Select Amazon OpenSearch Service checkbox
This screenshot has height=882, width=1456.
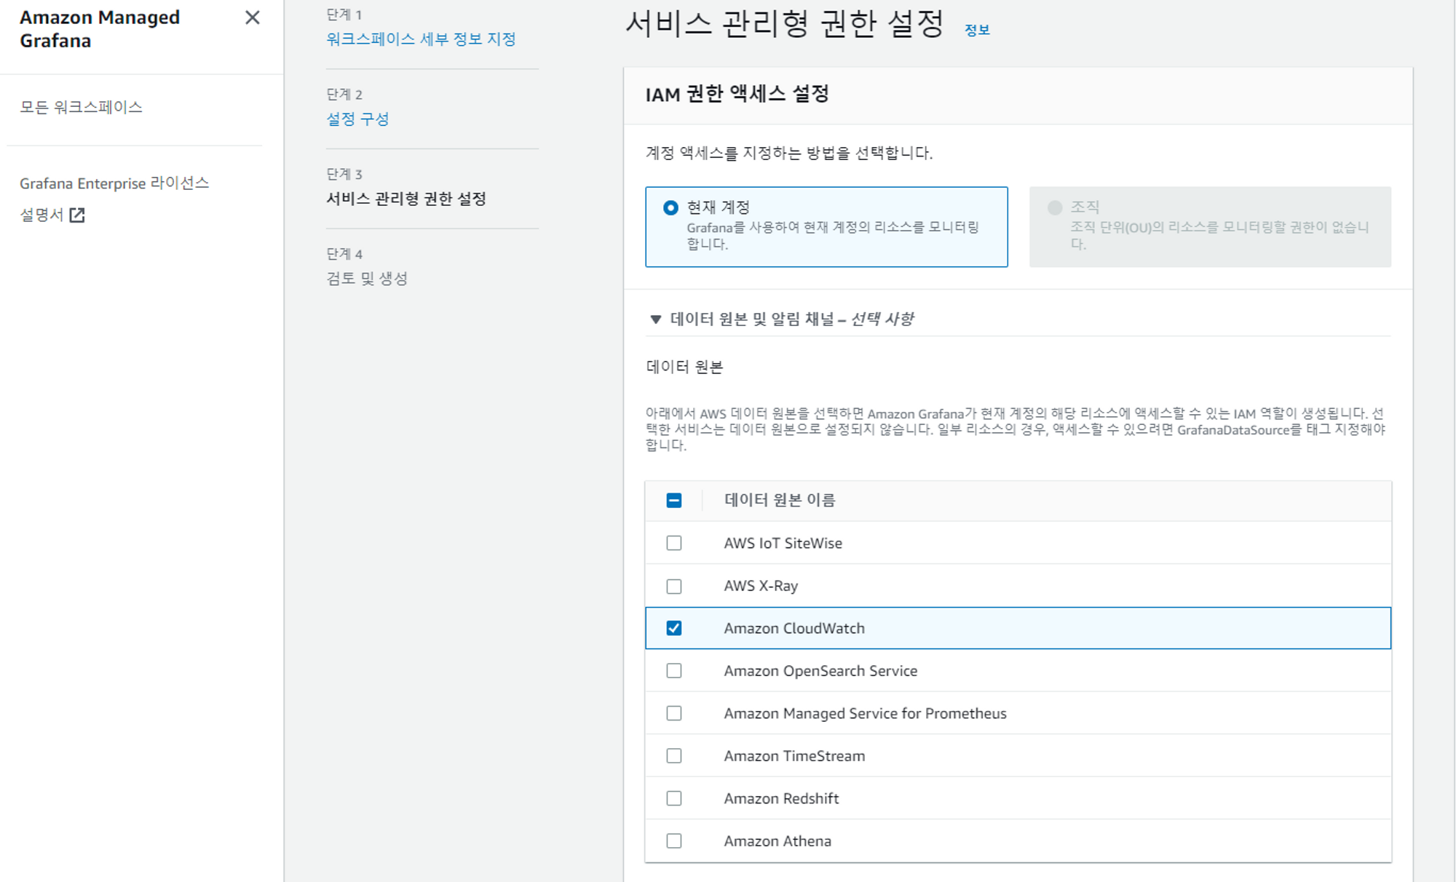click(674, 671)
